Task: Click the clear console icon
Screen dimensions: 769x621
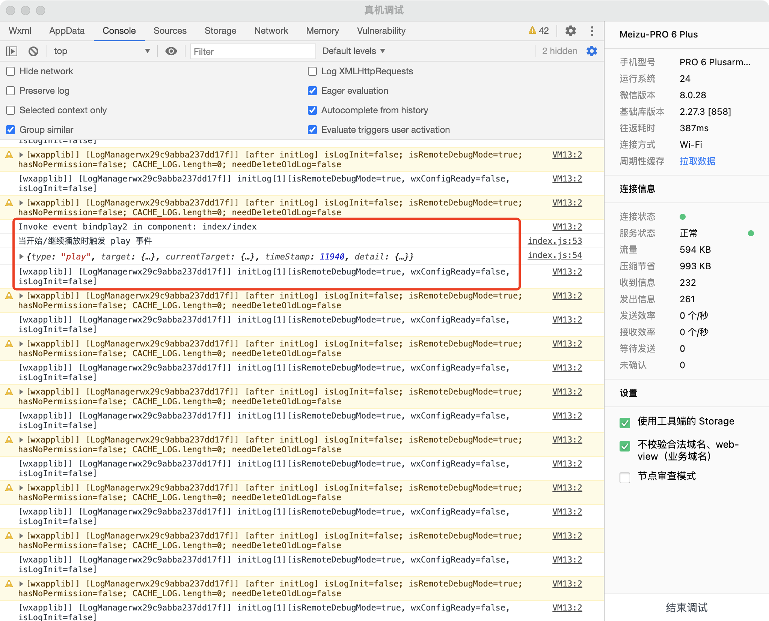Action: tap(33, 51)
